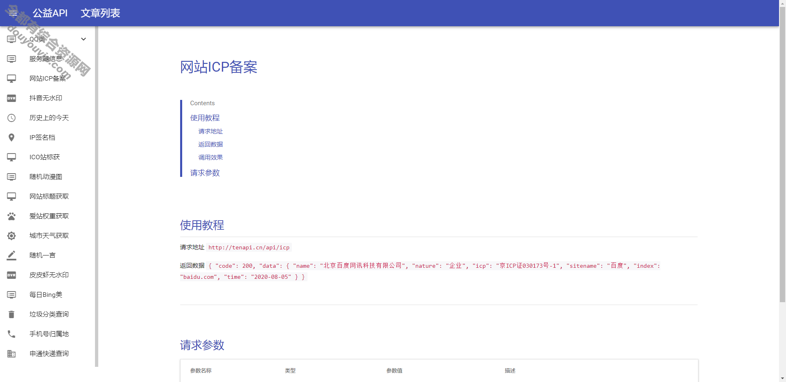Click the sun icon beside 城市天气获取

pos(11,236)
